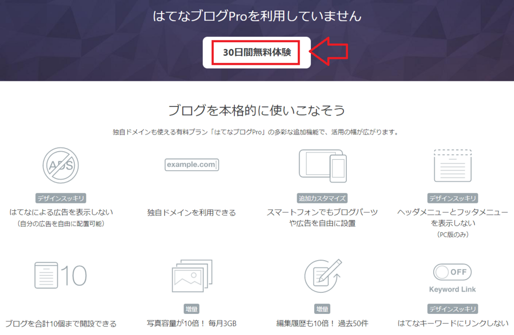Click the デザインスッキリ badge above ヘッダメニュー
The width and height of the screenshot is (514, 335).
click(453, 198)
